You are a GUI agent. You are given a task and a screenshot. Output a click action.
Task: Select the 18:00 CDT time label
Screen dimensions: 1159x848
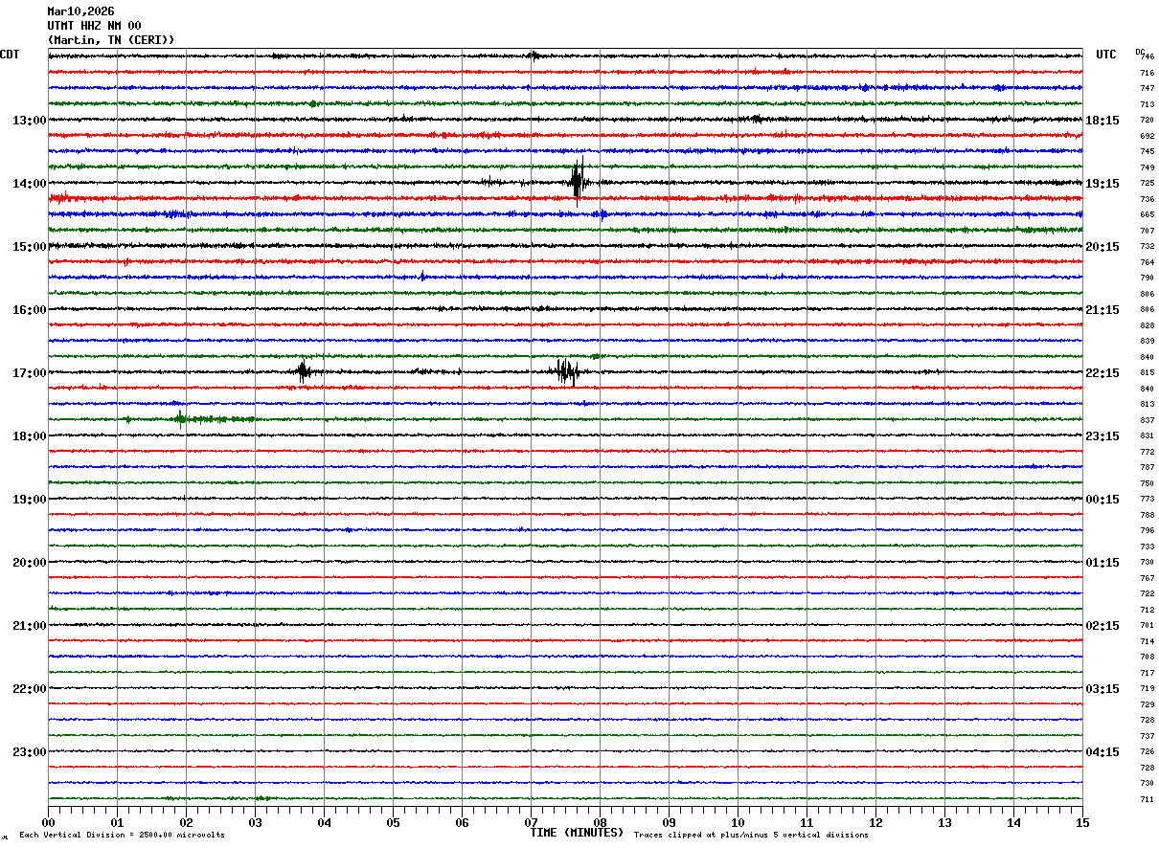coord(30,436)
